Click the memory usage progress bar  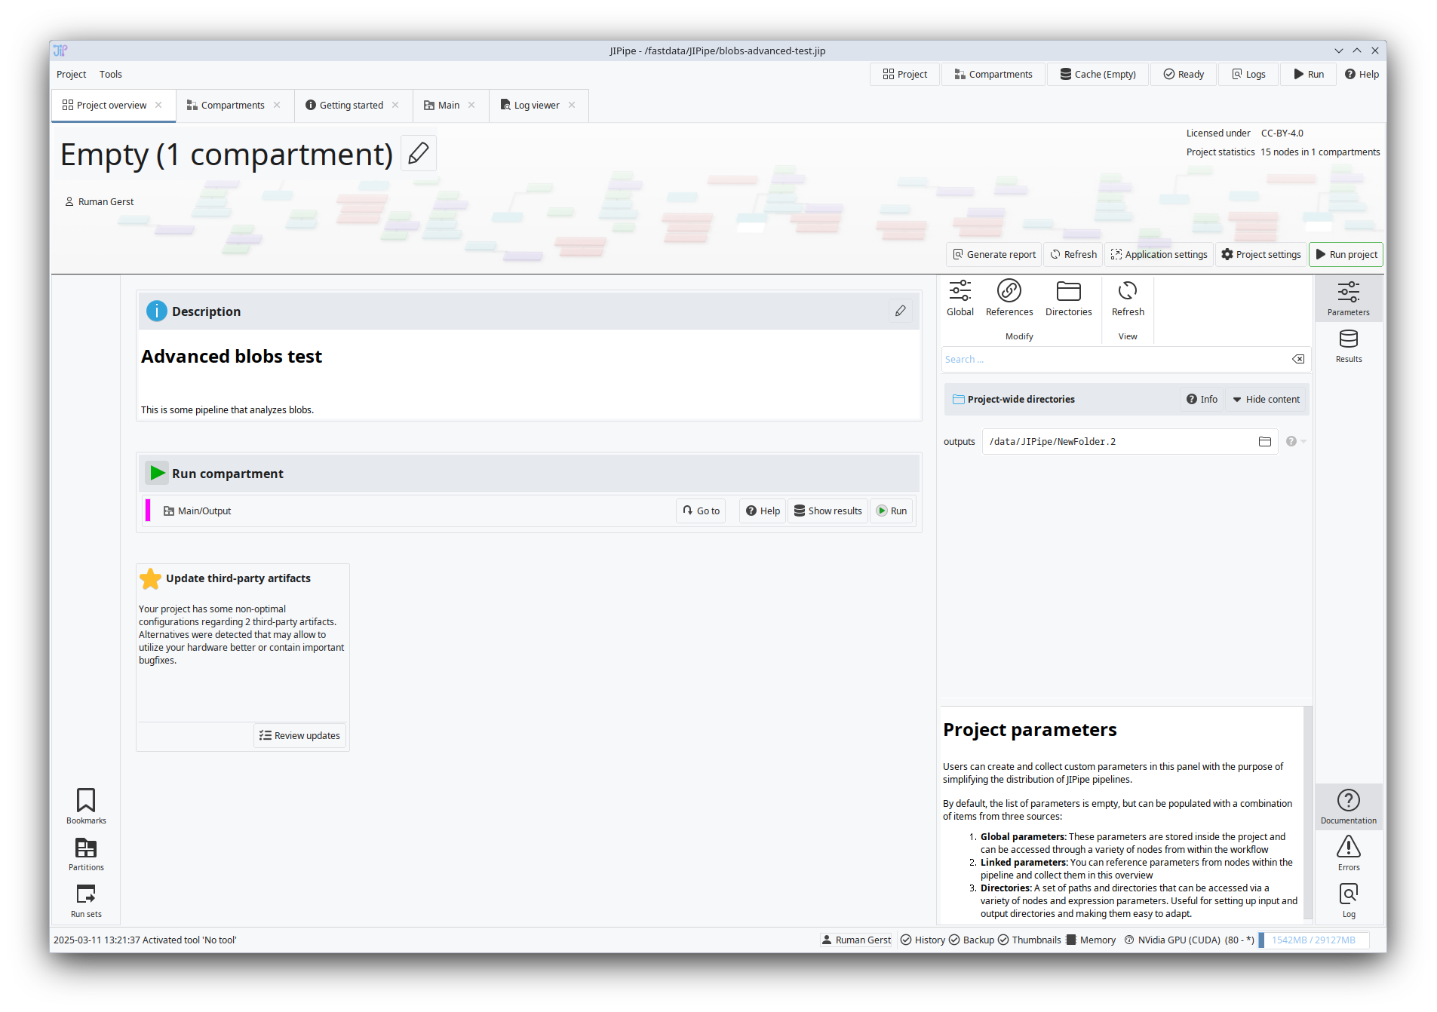(x=1313, y=940)
